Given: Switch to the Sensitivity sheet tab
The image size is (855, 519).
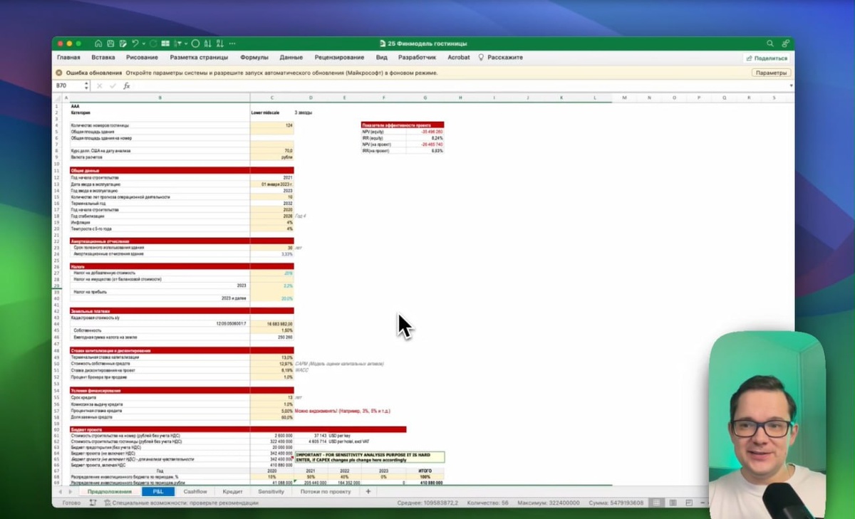Looking at the screenshot, I should (x=271, y=492).
